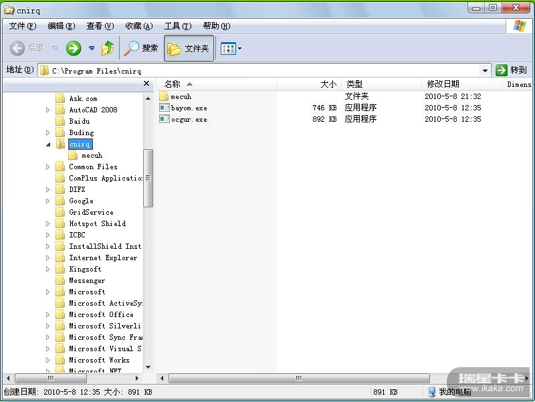Screen dimensions: 535x402
Task: Click the file list scroll left arrow
Action: (162, 378)
